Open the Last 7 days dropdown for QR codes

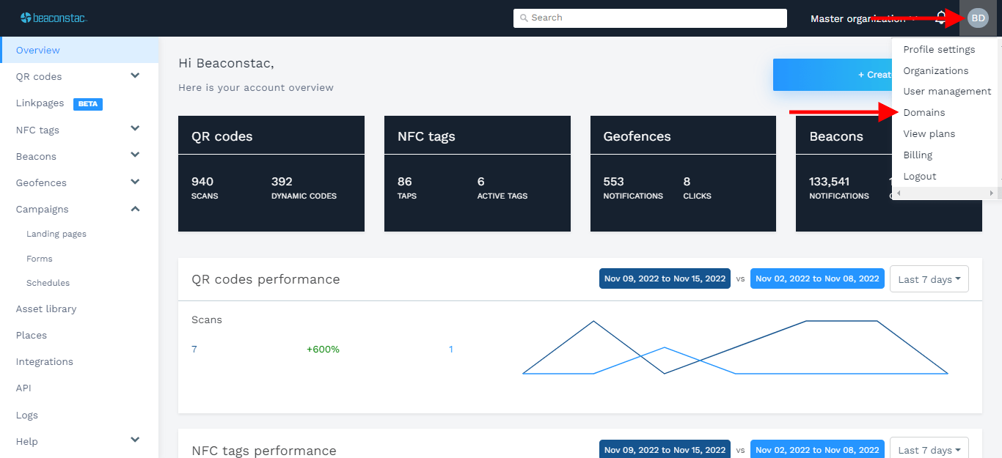(x=929, y=279)
